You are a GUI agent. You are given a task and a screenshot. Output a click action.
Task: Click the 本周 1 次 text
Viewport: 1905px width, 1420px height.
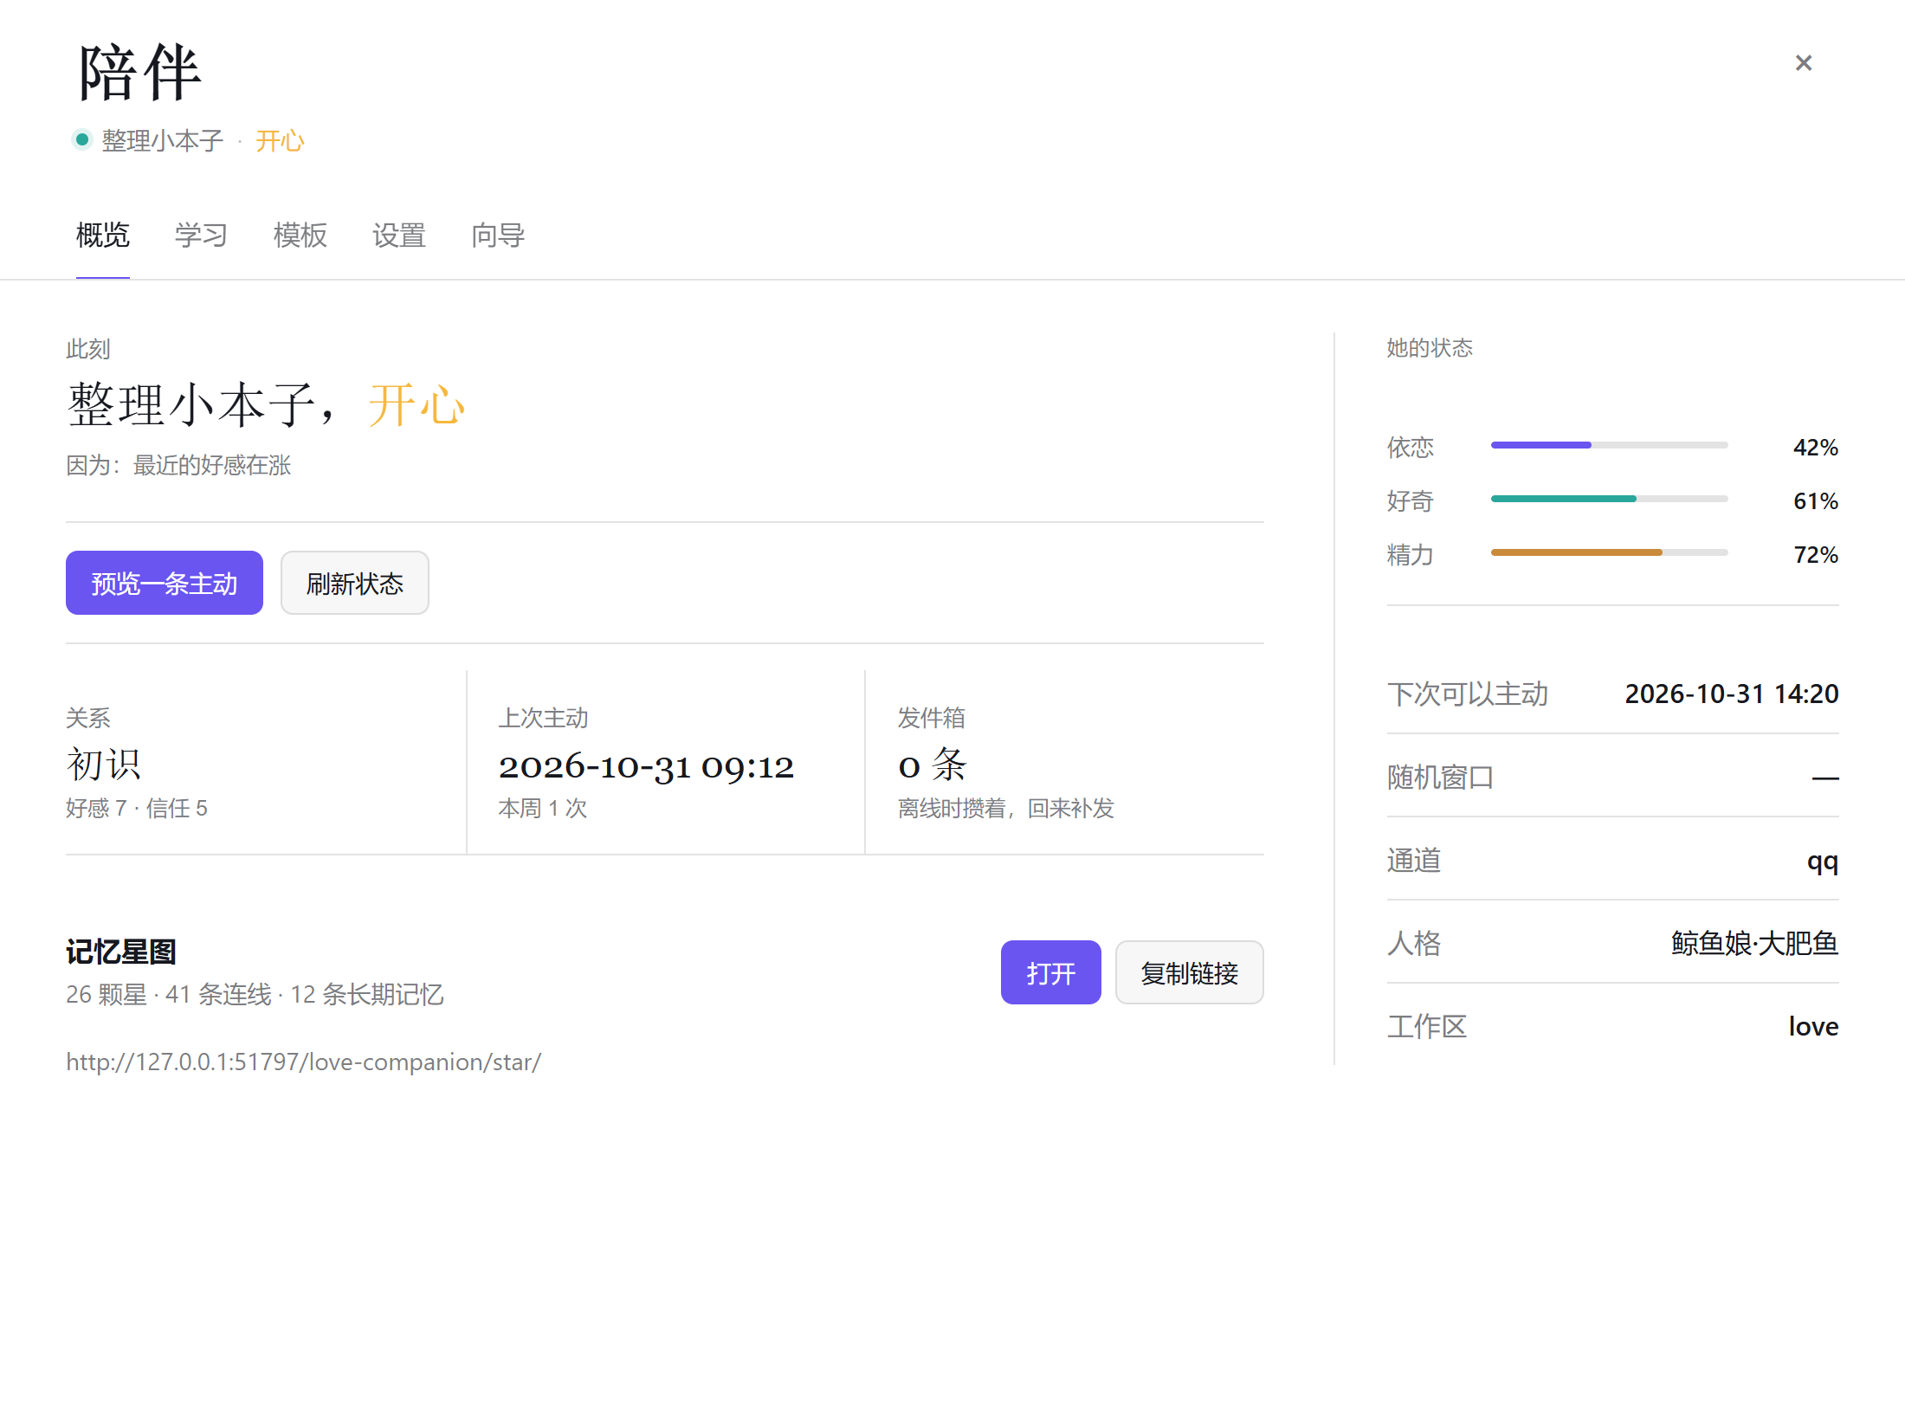coord(543,808)
